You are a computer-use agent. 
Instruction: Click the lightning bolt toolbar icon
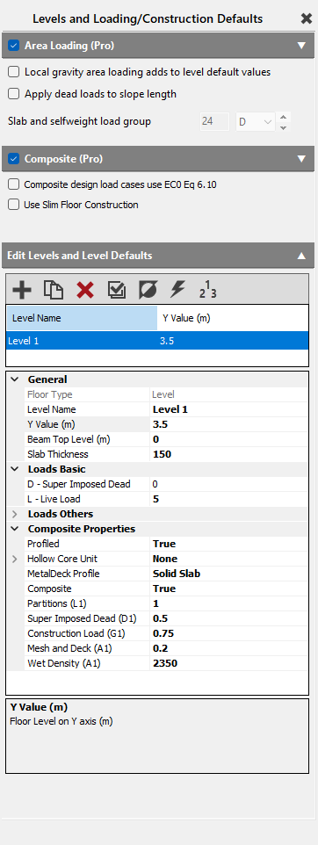click(177, 289)
